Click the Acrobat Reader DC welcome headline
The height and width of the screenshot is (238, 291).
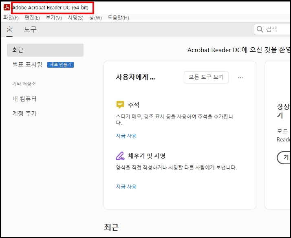click(239, 50)
